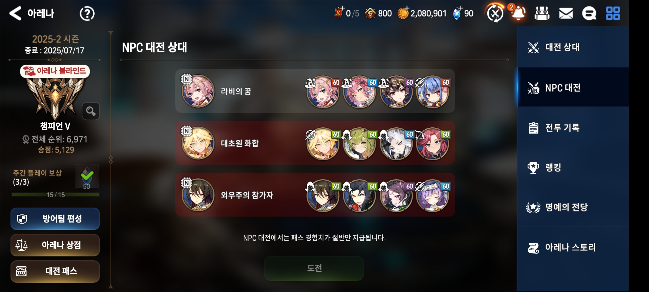649x292 pixels.
Task: Open the chat bubble icon
Action: click(x=589, y=13)
